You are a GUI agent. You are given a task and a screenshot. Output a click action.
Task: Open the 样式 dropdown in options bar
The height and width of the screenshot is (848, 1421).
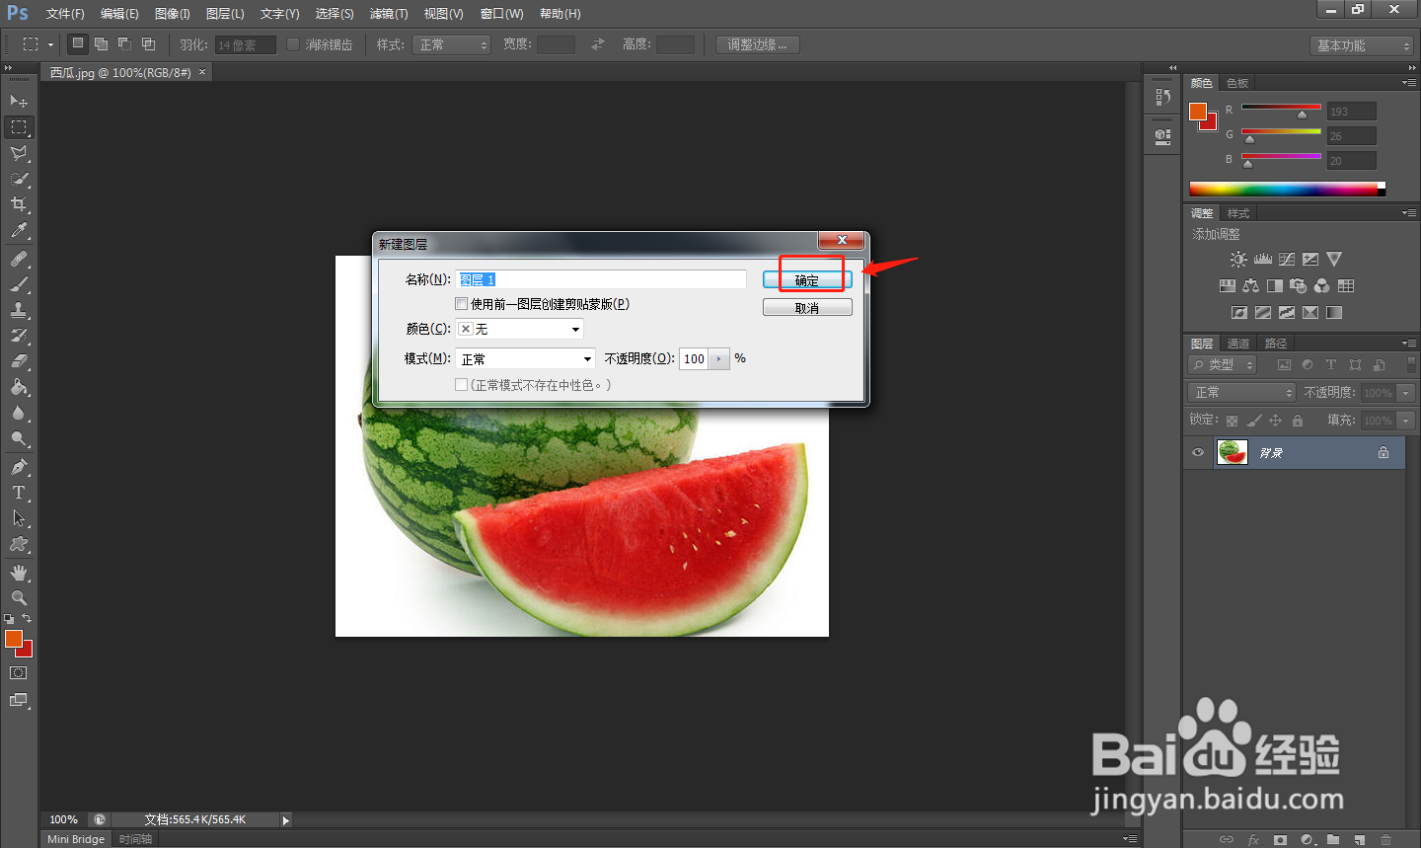[452, 44]
